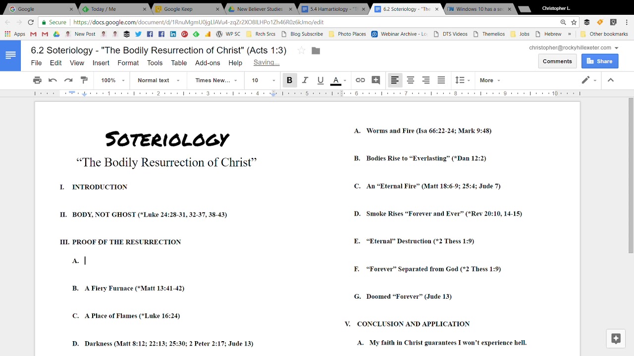This screenshot has width=634, height=356.
Task: Click the Secure lock site info
Action: (54, 22)
